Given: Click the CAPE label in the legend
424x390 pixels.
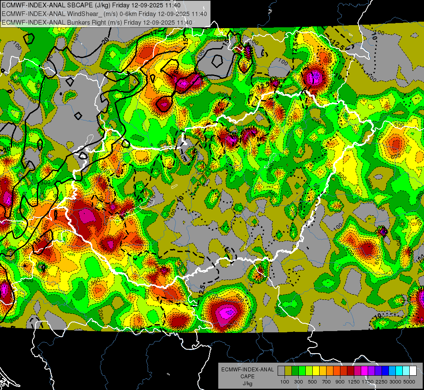Looking at the screenshot, I should click(x=247, y=377).
